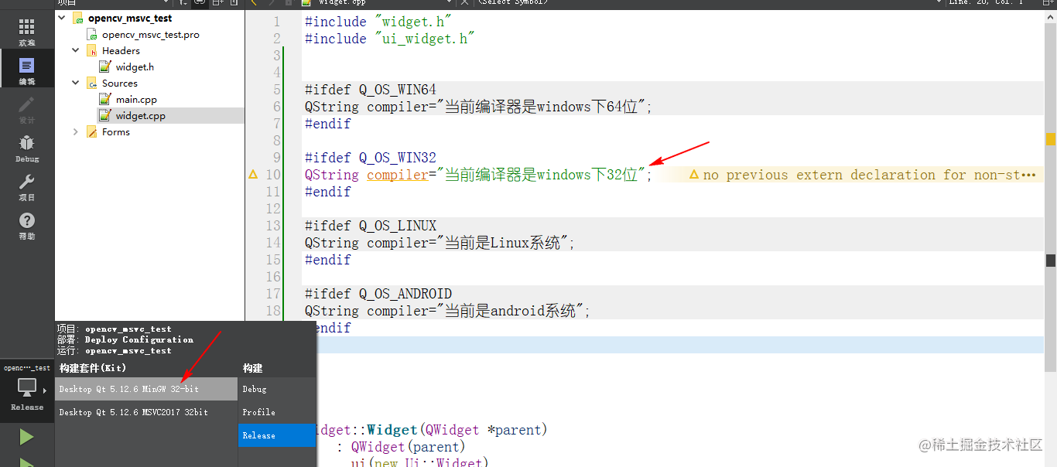The image size is (1057, 467).
Task: Open the Help (帮助) mode
Action: tap(27, 226)
